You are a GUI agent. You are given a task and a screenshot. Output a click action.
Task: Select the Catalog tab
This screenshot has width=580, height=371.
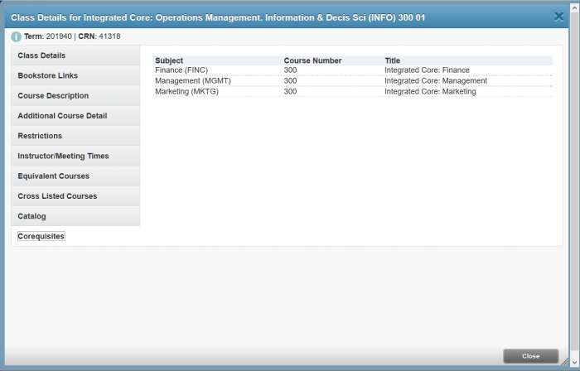(31, 216)
